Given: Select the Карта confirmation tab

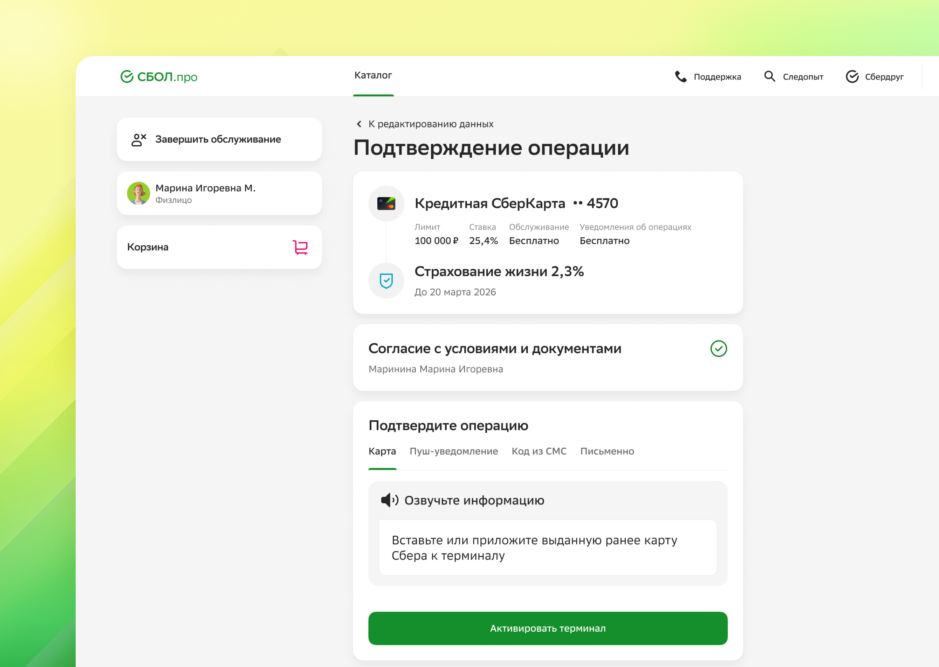Looking at the screenshot, I should [x=382, y=451].
